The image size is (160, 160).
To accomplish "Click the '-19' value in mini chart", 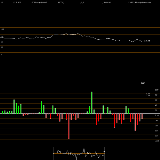I will pos(103,152).
